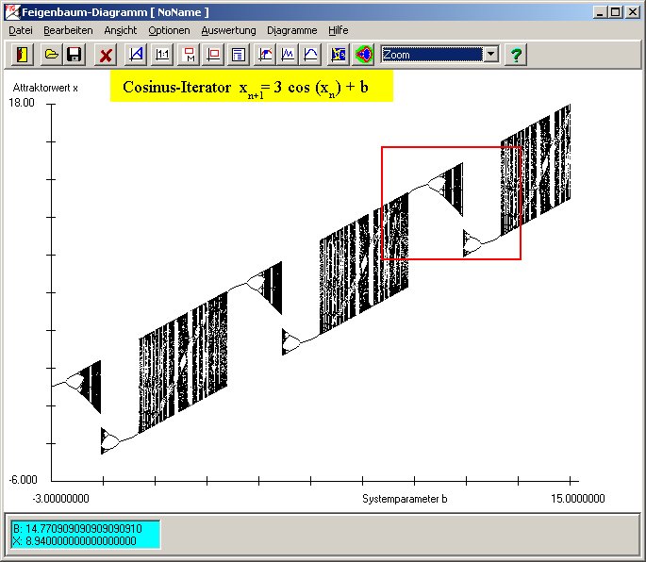Open a file with the folder icon
Screen dimensions: 646x562
point(51,55)
